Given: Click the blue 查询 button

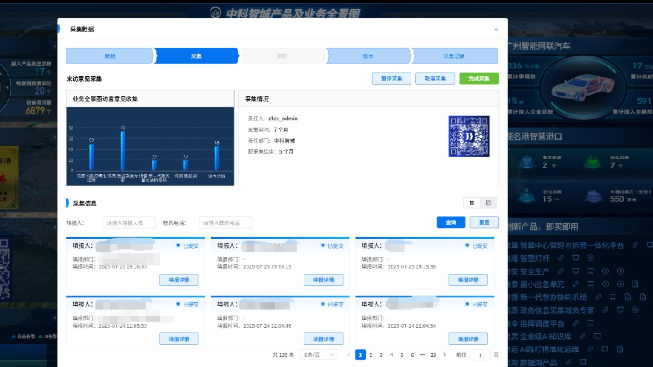Looking at the screenshot, I should tap(450, 222).
